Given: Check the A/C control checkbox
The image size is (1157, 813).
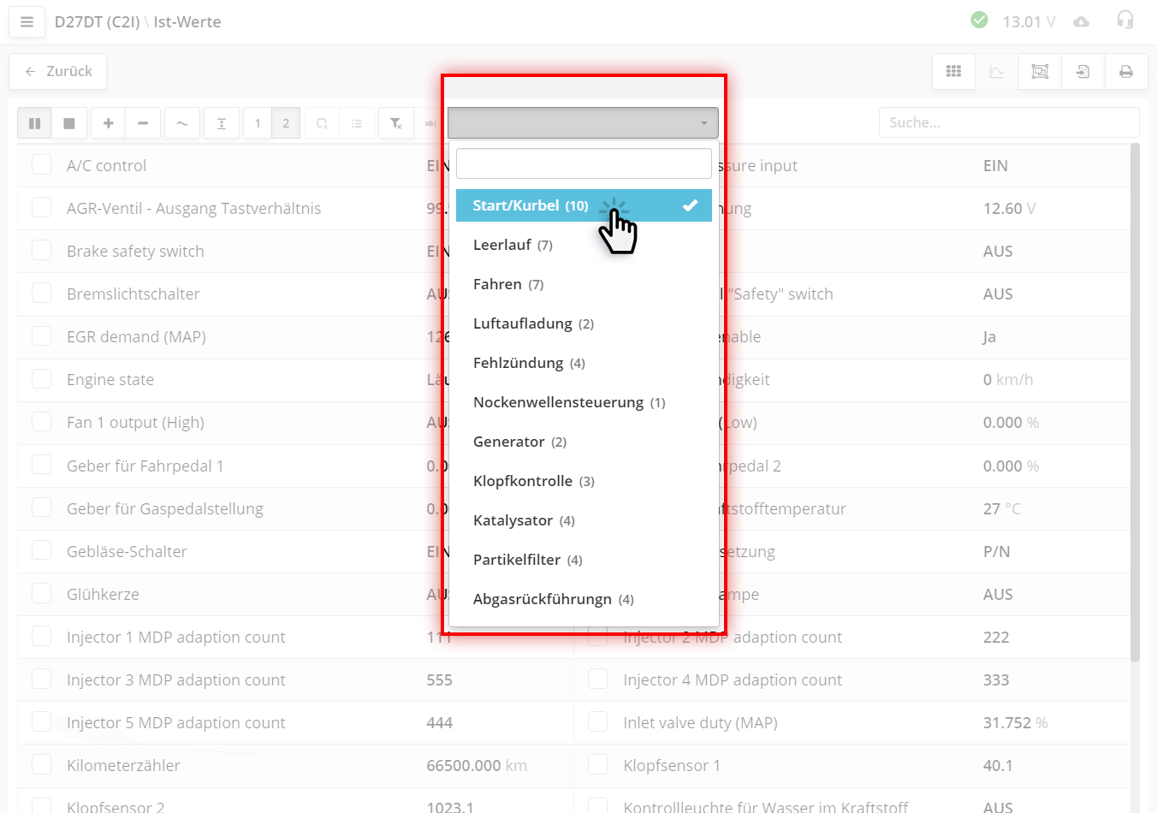Looking at the screenshot, I should [41, 164].
